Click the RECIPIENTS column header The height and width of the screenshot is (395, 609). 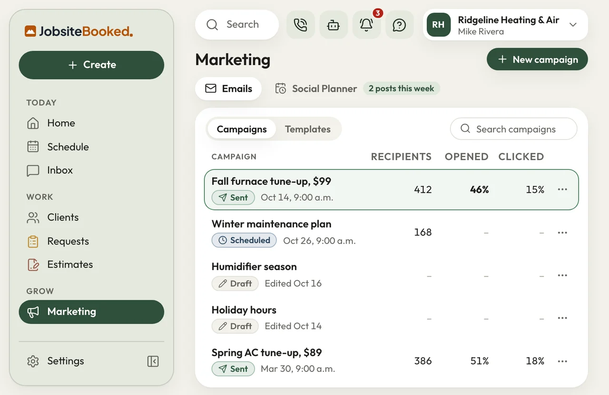click(401, 157)
